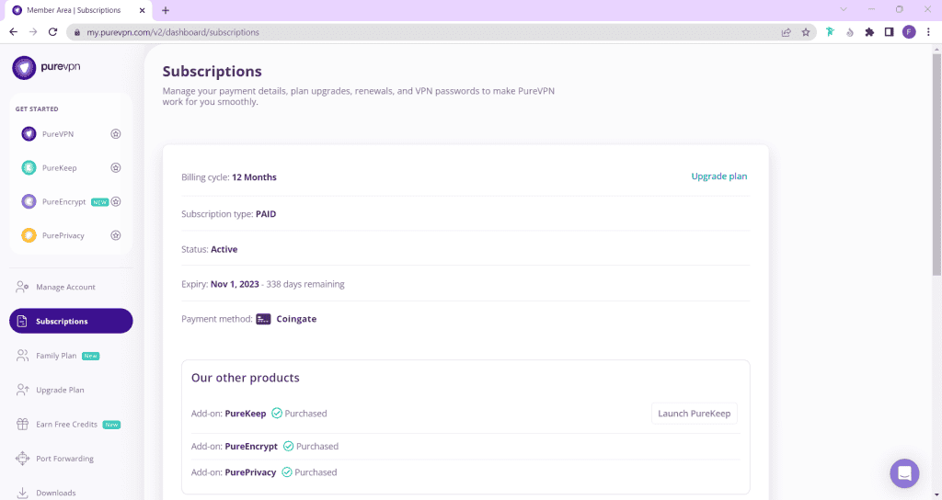This screenshot has height=500, width=942.
Task: Expand the tab search chevron in the title bar
Action: pos(844,9)
